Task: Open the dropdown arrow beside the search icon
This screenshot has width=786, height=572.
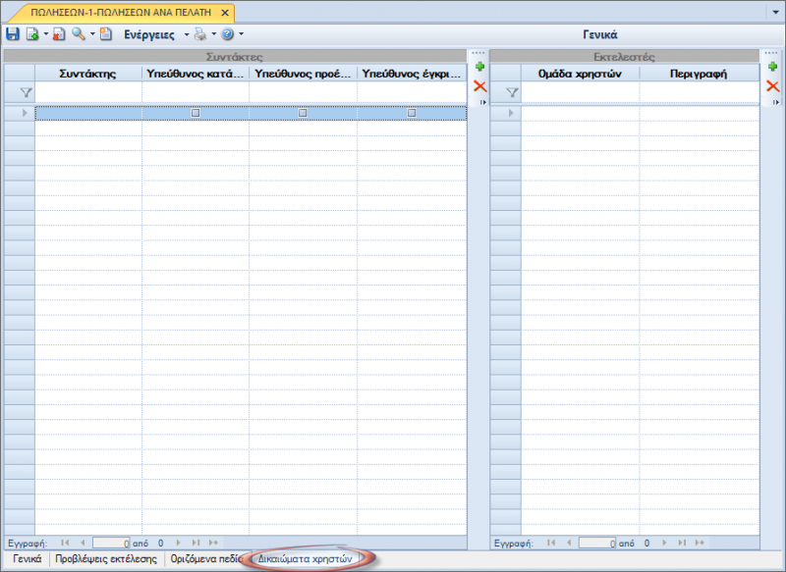Action: (92, 34)
